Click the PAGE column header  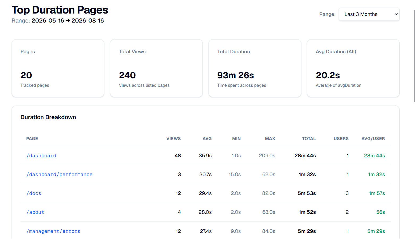coord(32,138)
